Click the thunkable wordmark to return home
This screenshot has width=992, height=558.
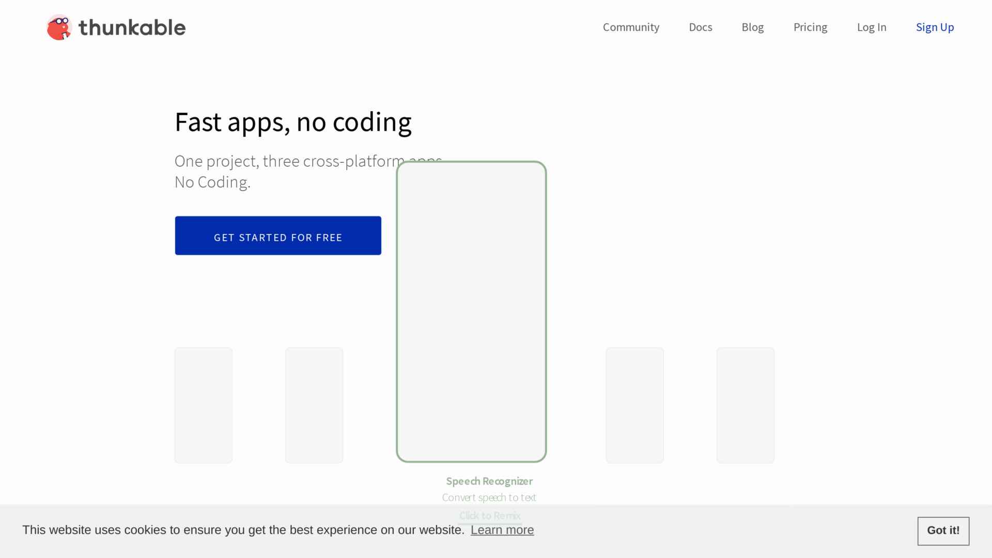132,27
